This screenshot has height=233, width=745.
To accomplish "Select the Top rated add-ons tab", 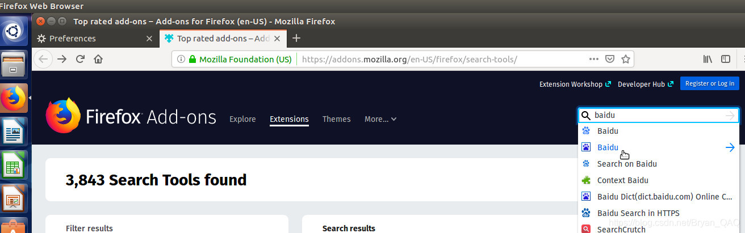I will [222, 39].
